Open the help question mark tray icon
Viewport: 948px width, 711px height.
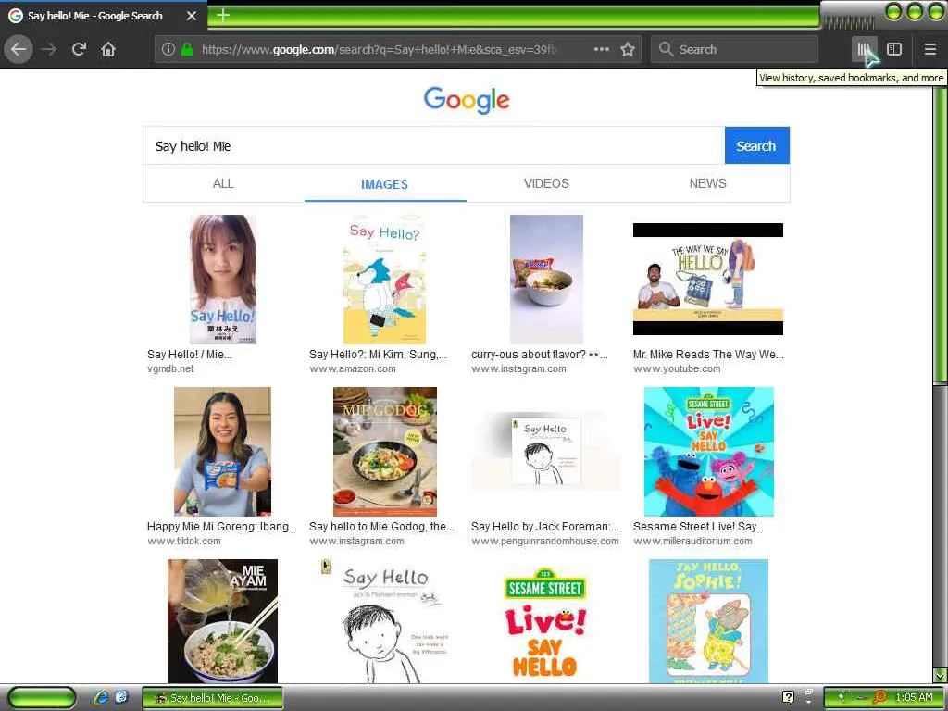(788, 697)
